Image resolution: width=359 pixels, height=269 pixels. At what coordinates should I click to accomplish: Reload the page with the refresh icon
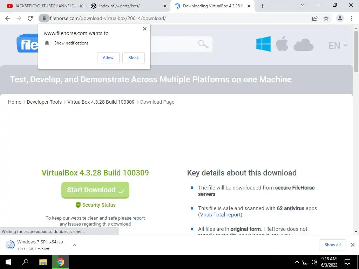tap(30, 18)
